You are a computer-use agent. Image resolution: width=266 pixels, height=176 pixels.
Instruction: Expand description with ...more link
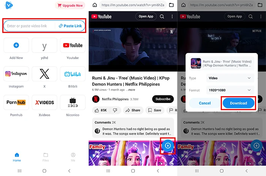(x=131, y=90)
